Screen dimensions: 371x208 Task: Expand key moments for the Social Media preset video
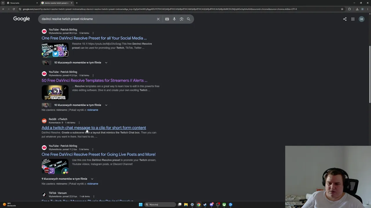(106, 63)
